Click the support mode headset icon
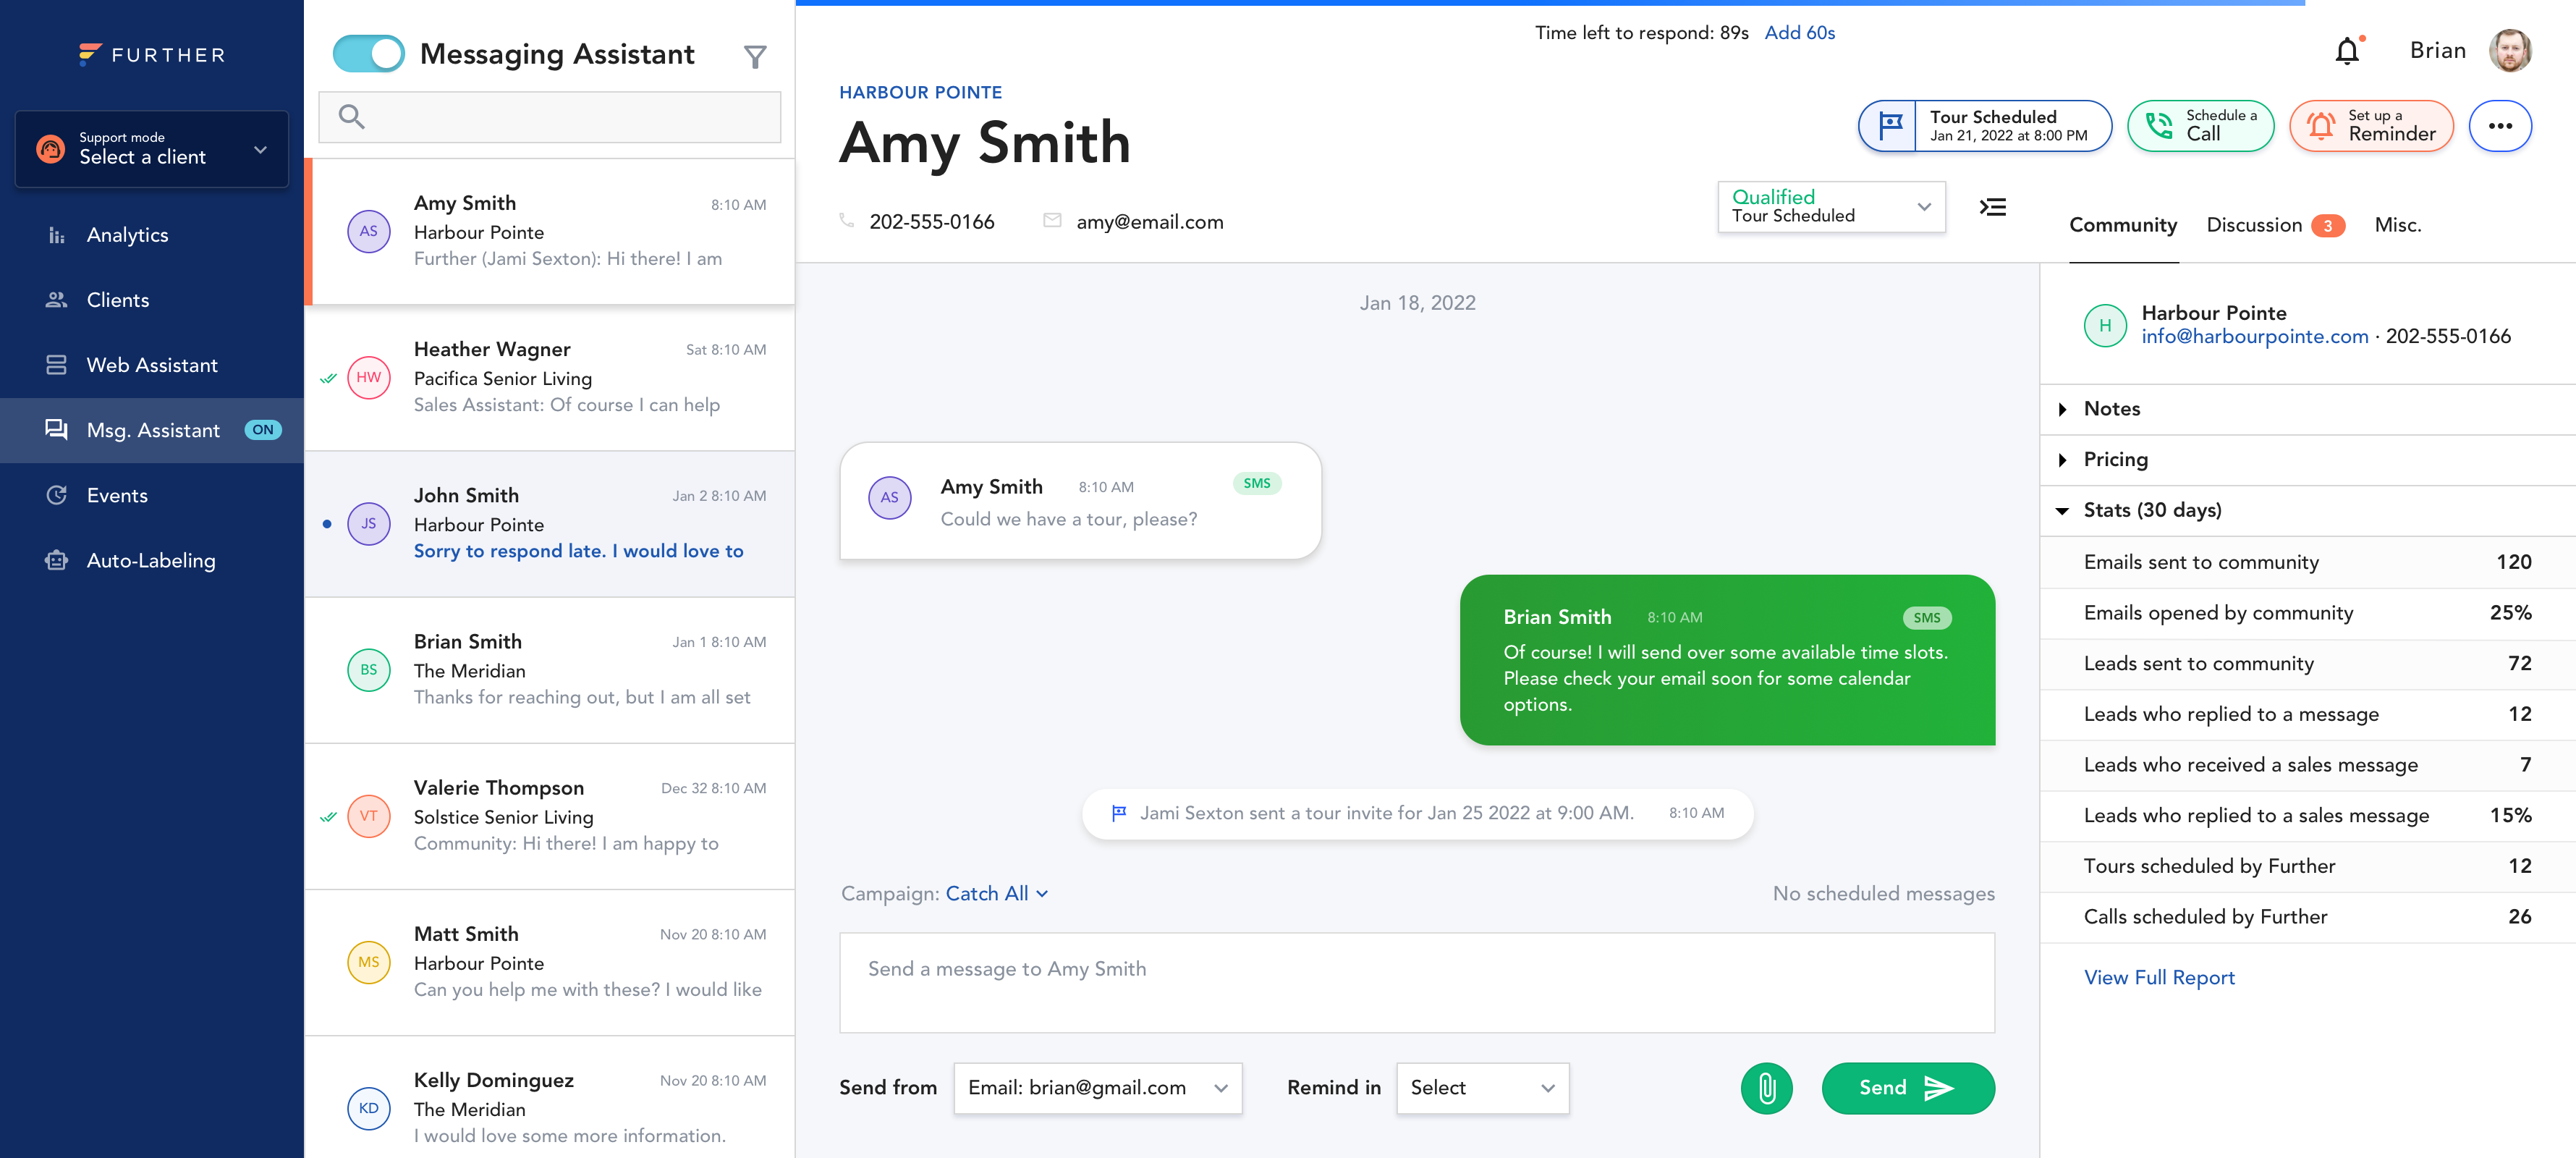Viewport: 2576px width, 1158px height. (x=50, y=148)
